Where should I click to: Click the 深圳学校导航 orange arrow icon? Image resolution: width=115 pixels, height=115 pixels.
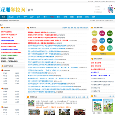2,66
